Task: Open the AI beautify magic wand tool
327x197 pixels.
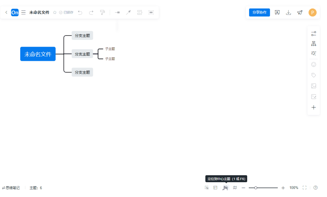Action: [313, 53]
